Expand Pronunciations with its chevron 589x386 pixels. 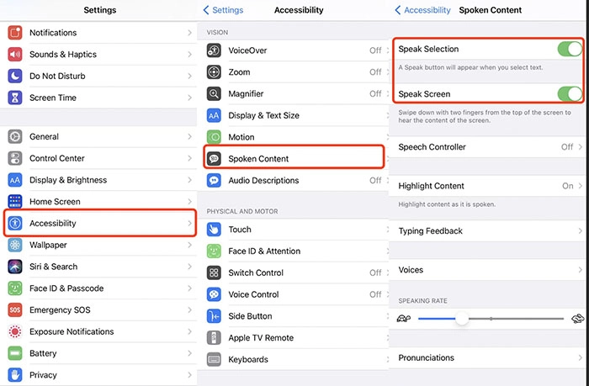(581, 358)
